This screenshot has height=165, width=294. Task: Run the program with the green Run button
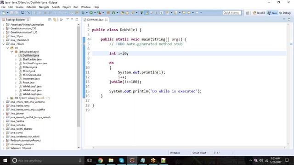91,13
